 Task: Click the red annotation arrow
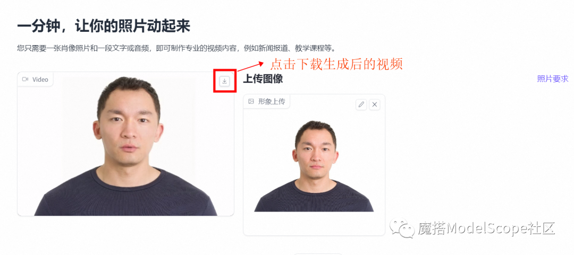point(250,66)
